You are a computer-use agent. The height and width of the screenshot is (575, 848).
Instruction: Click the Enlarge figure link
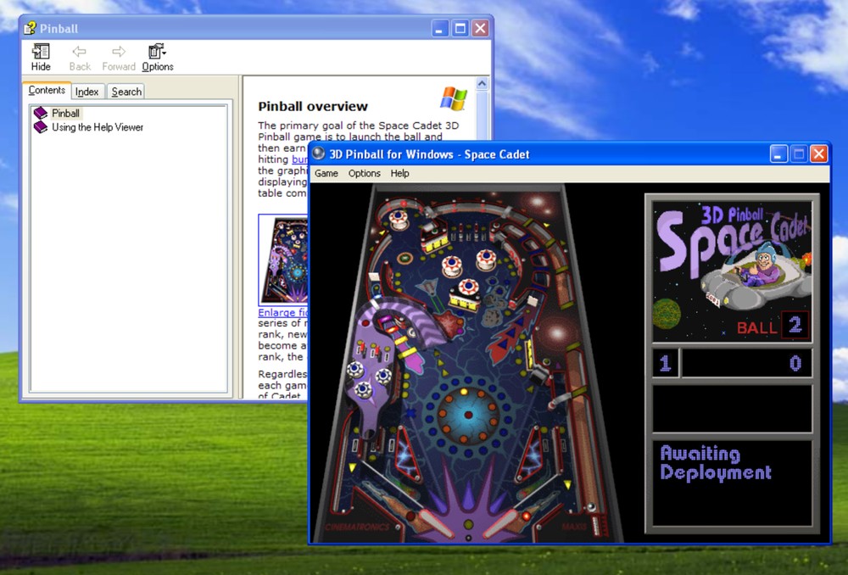(x=280, y=312)
